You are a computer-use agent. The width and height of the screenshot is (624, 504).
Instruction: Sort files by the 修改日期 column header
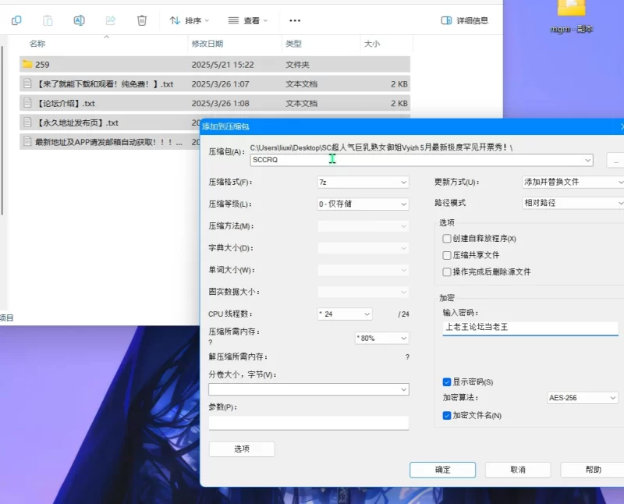tap(207, 44)
